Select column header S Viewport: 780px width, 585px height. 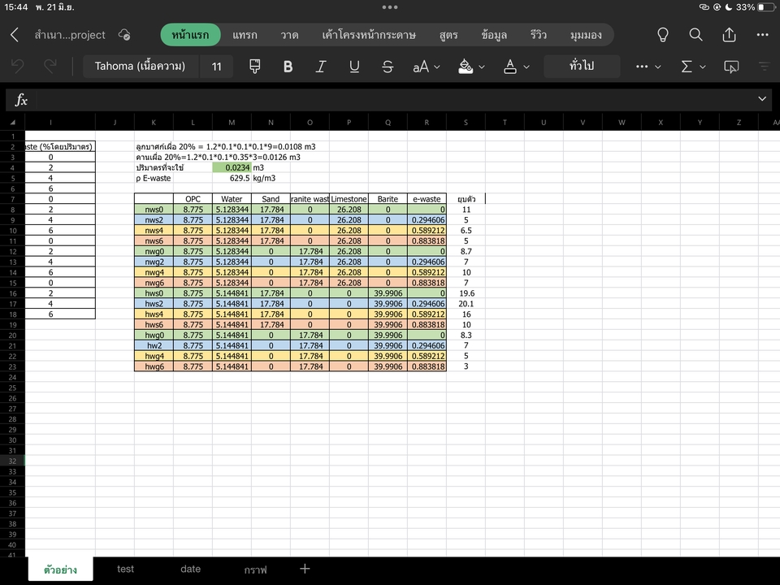(x=466, y=123)
